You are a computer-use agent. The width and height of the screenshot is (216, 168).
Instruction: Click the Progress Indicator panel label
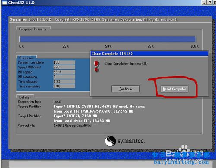click(x=33, y=29)
